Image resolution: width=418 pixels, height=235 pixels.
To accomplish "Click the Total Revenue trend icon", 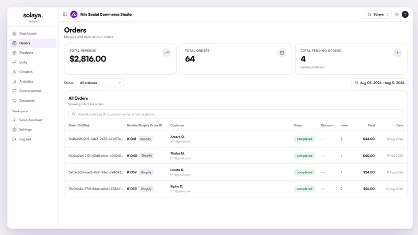I will pos(166,53).
